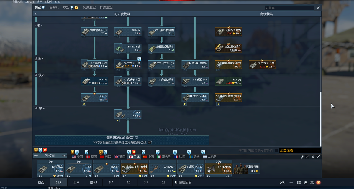
Task: Open the chat speech bubble icon
Action: point(312,183)
